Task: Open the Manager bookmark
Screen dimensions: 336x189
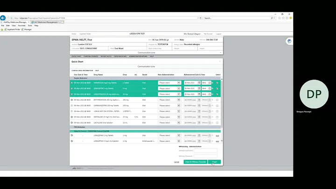Action: 27,29
